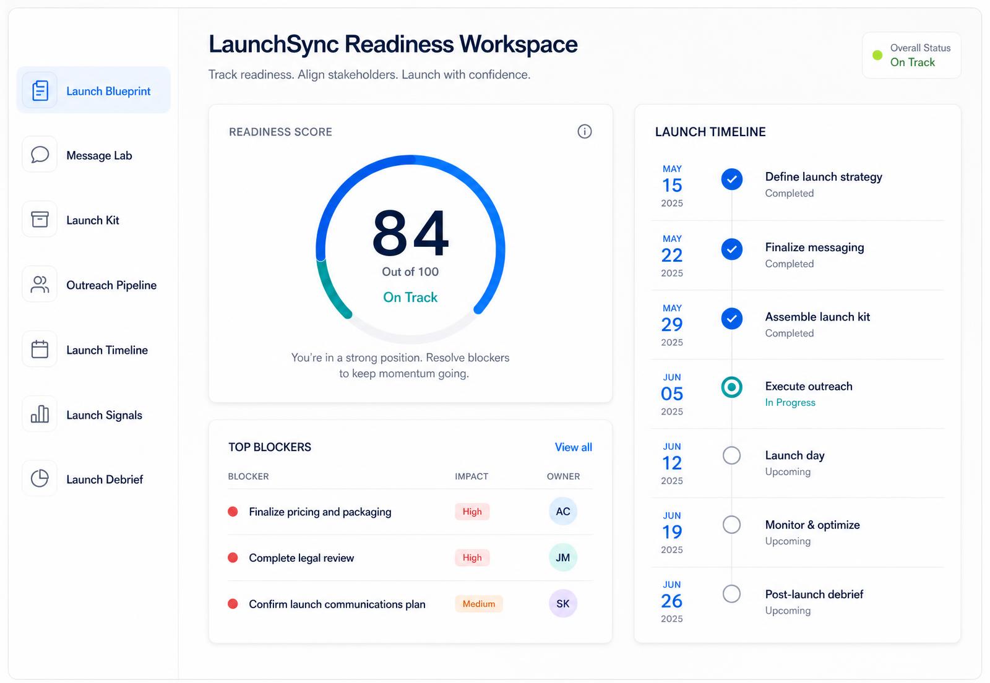This screenshot has width=990, height=683.
Task: Click the empty marker for Post-launch debrief
Action: coord(732,594)
